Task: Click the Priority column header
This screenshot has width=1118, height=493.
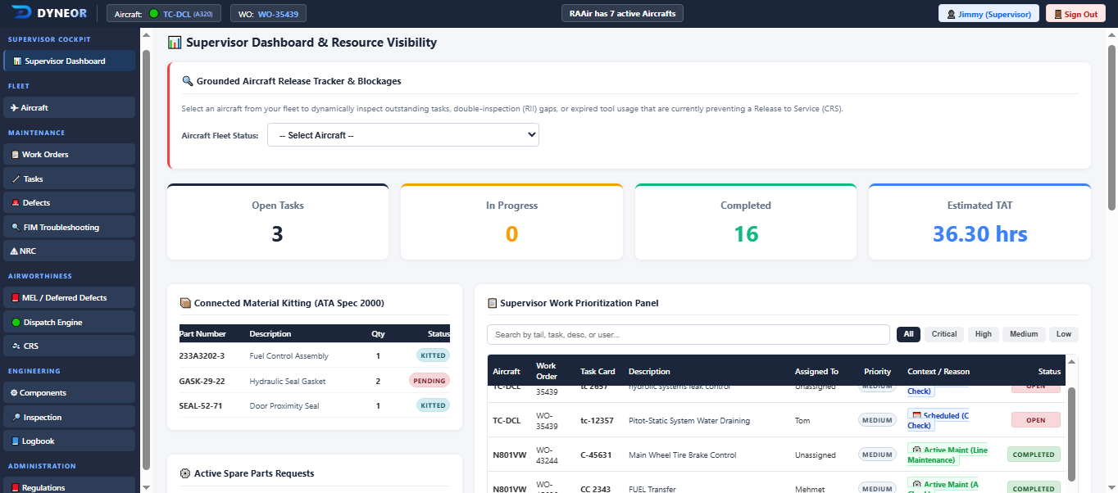Action: 877,372
